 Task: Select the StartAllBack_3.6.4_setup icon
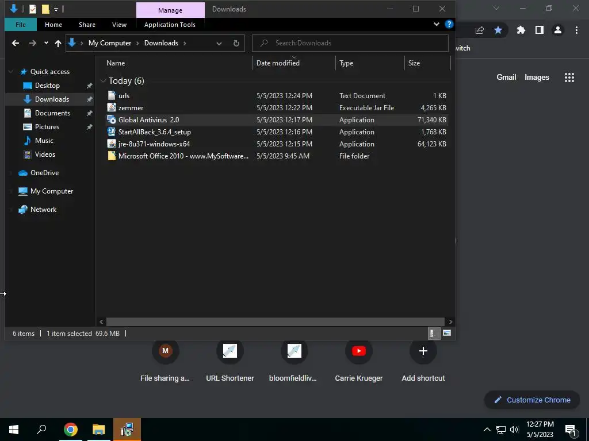112,131
